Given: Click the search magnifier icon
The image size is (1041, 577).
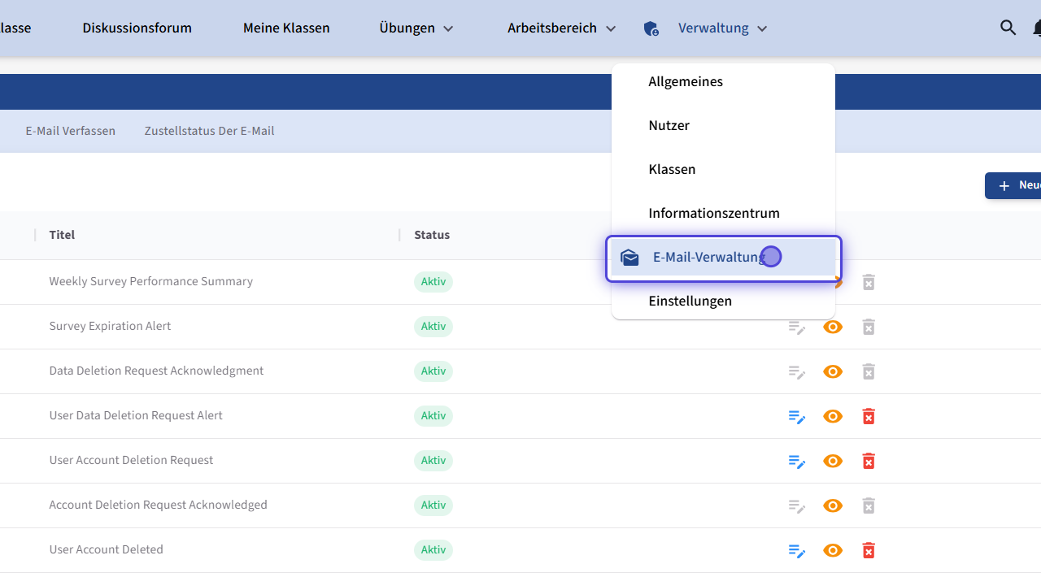Looking at the screenshot, I should (x=1008, y=28).
